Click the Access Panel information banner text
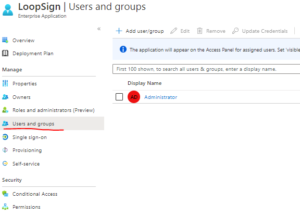The height and width of the screenshot is (215, 300). coord(215,50)
